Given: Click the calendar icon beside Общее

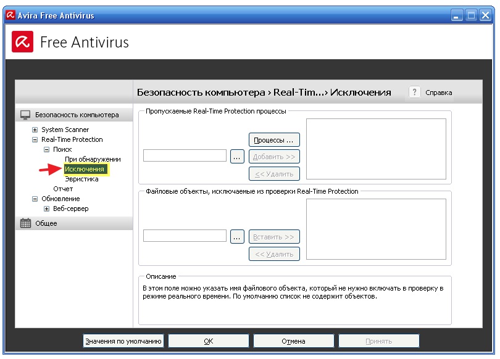Looking at the screenshot, I should 25,223.
